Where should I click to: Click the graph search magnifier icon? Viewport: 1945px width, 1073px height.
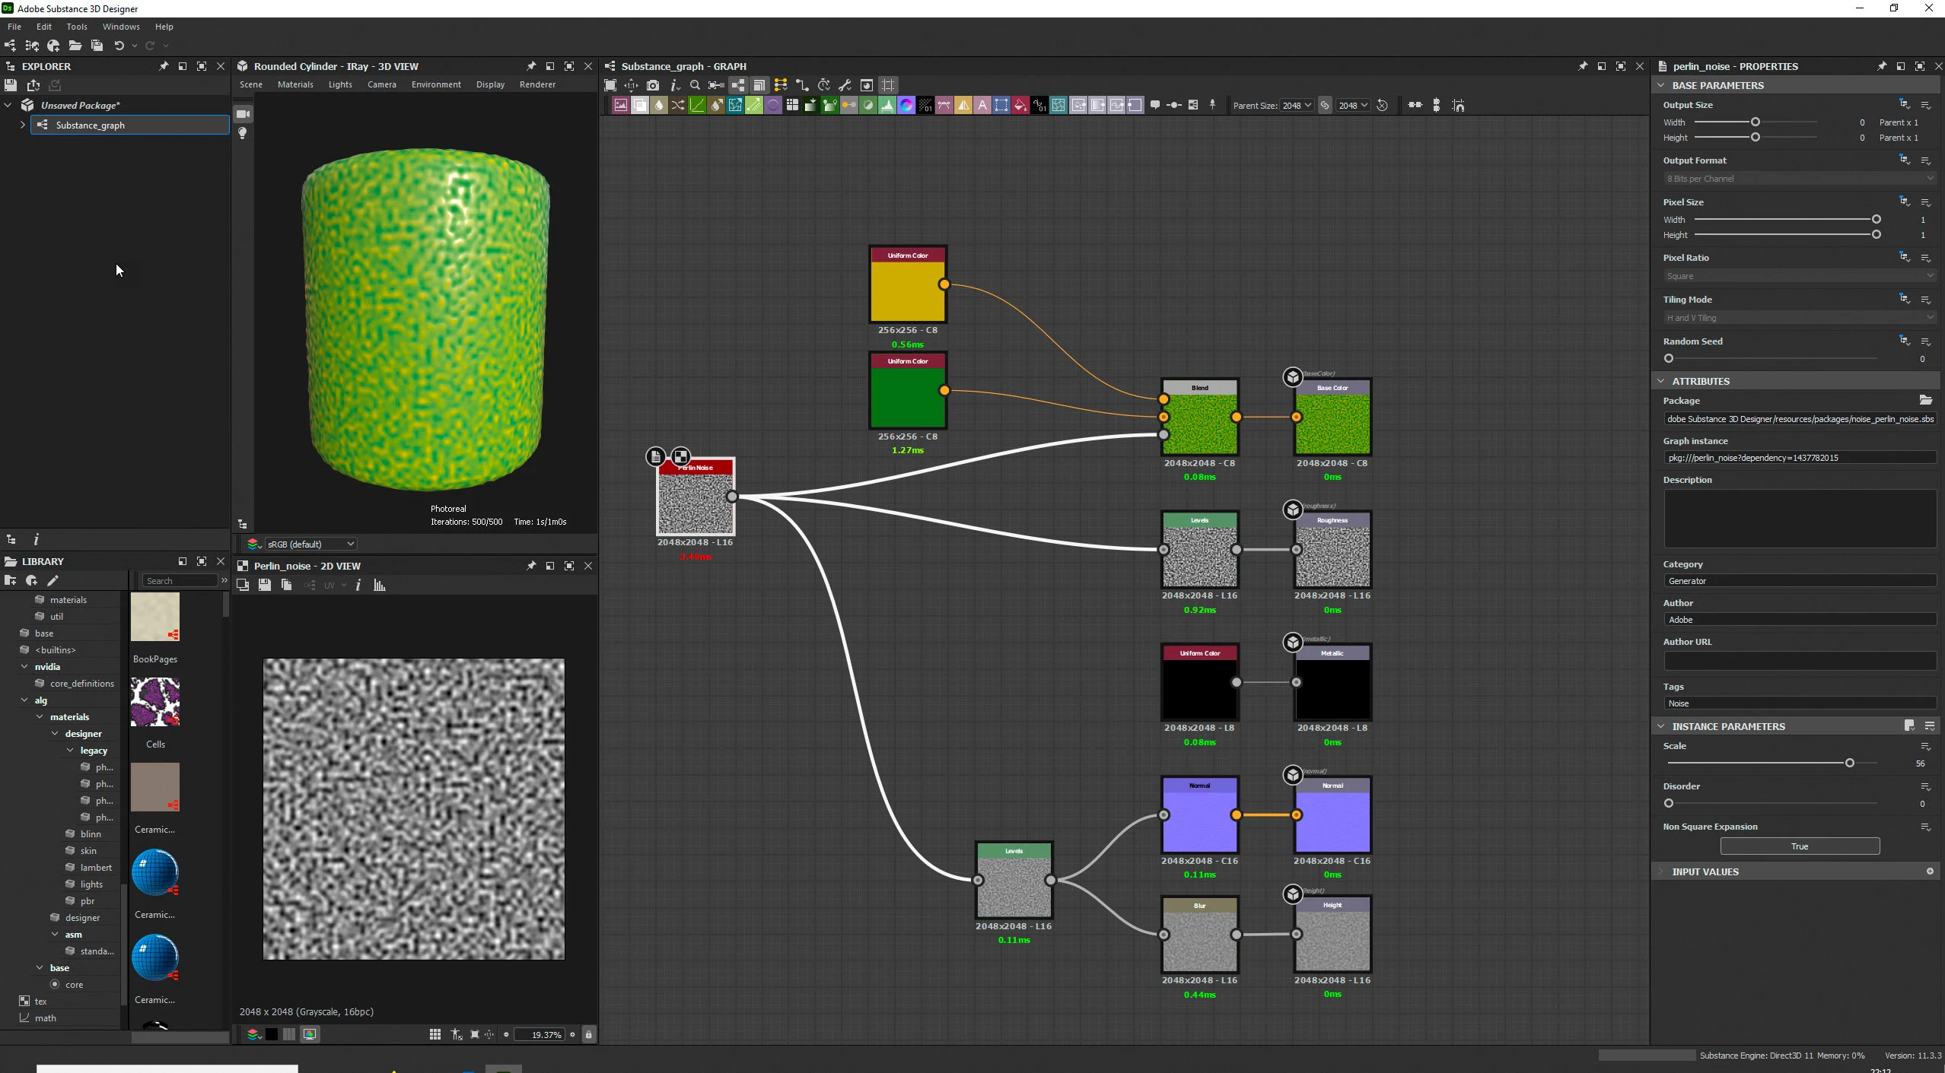point(694,85)
